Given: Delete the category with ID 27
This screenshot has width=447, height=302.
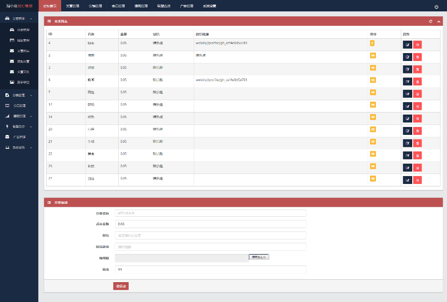Looking at the screenshot, I should click(417, 180).
